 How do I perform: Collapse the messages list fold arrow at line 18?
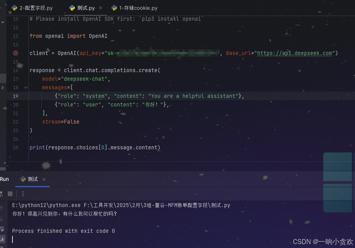click(x=26, y=87)
